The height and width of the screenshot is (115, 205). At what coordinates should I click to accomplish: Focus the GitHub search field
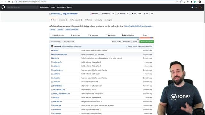point(23,7)
